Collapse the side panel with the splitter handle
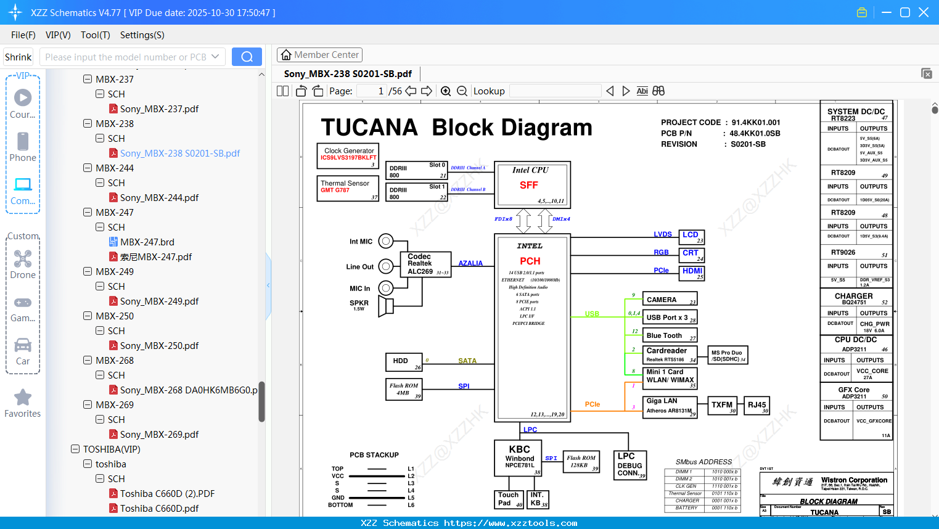939x529 pixels. click(268, 285)
